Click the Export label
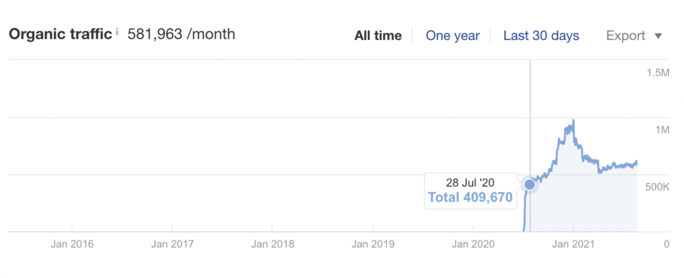 coord(626,36)
